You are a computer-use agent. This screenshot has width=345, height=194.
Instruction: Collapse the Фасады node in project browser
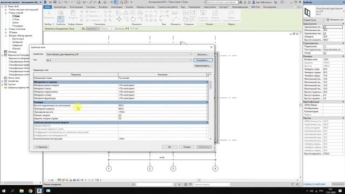(x=6, y=36)
